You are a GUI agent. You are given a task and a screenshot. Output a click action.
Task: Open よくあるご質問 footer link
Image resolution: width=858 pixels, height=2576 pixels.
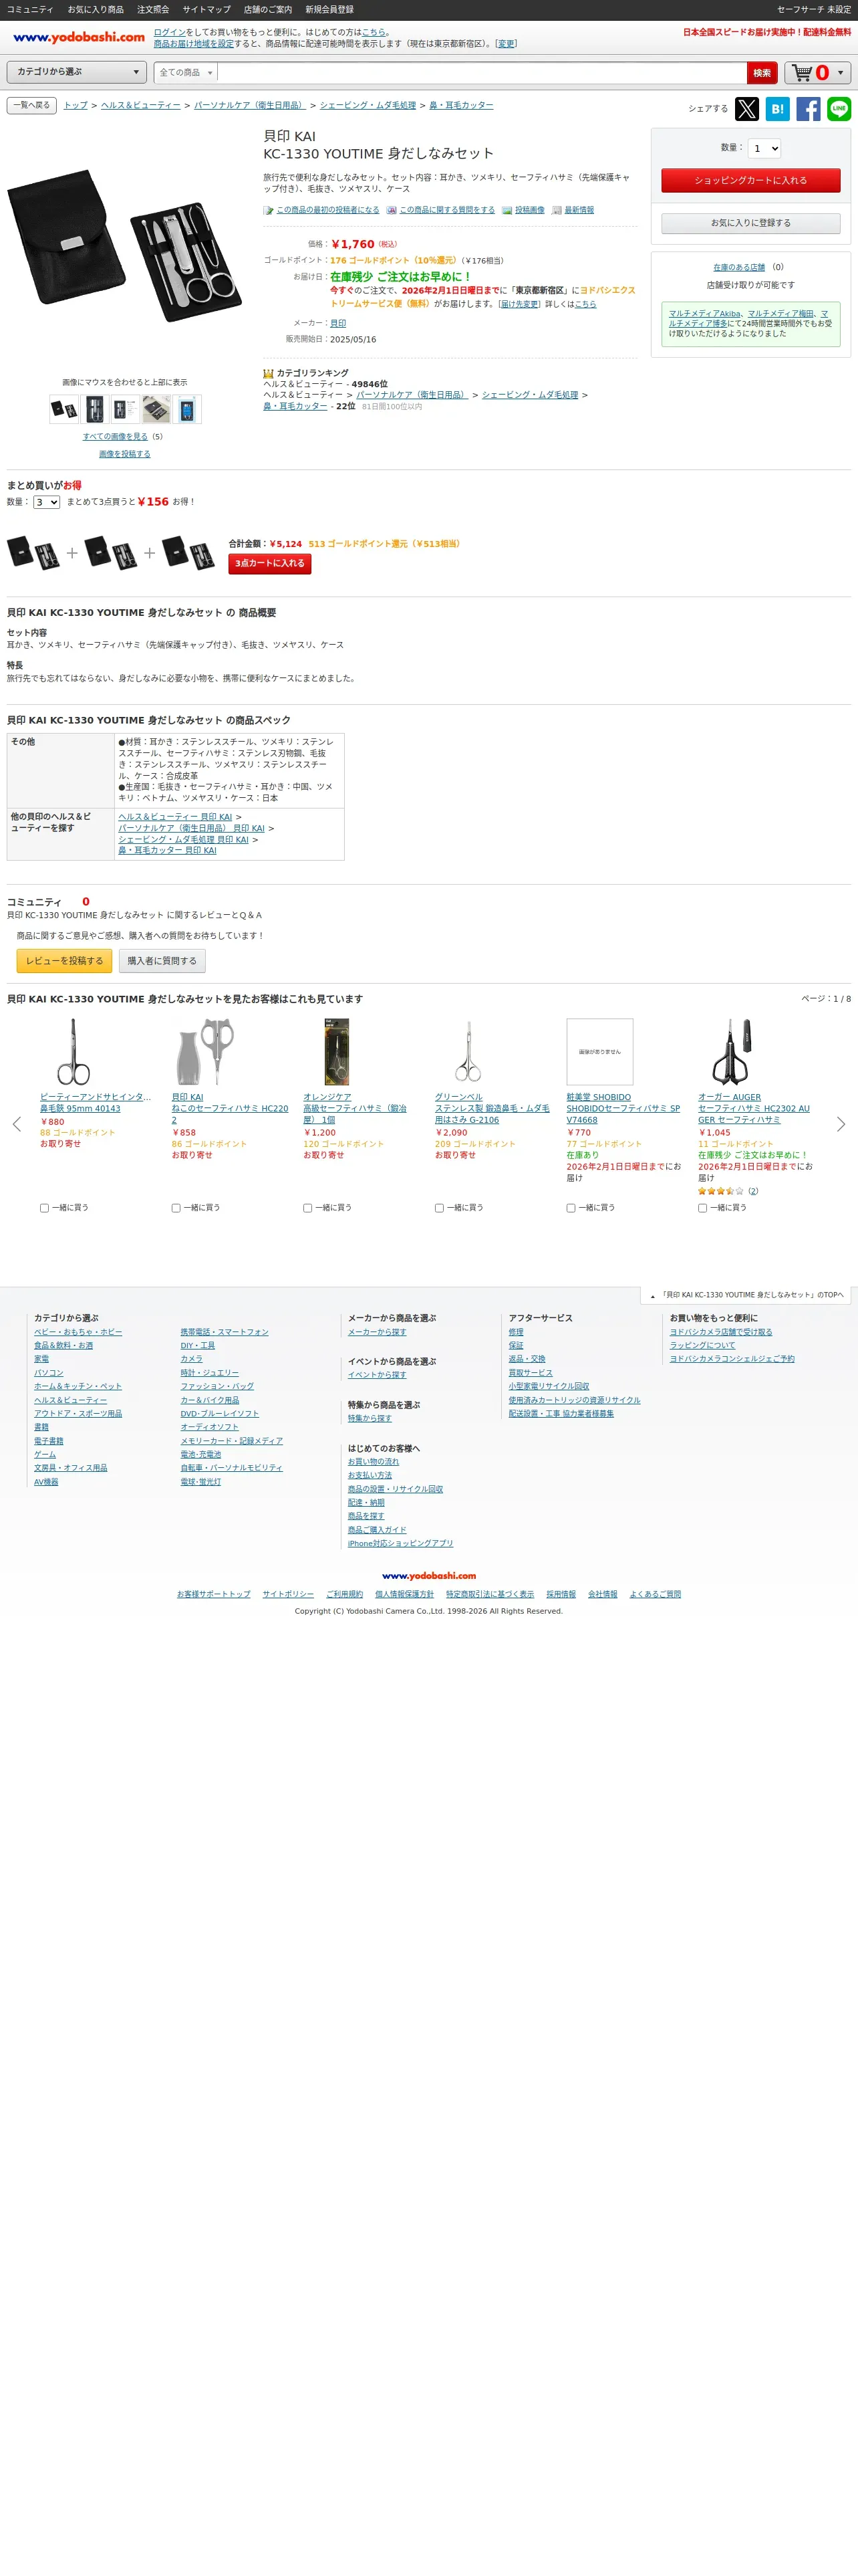pos(656,1594)
